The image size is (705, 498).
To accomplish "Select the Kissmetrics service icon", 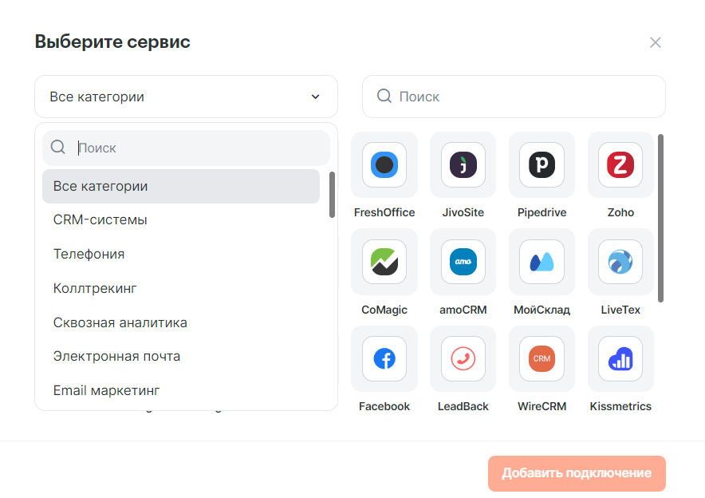I will click(x=620, y=359).
